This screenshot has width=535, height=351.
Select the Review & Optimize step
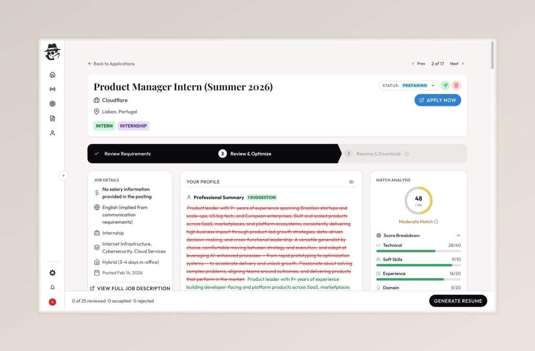(250, 154)
